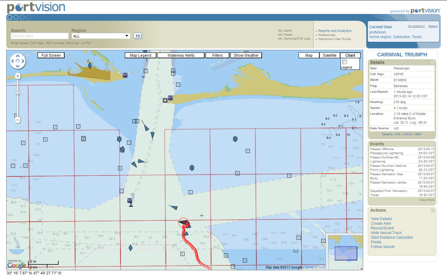Collapse the Actions panel

pyautogui.click(x=433, y=210)
